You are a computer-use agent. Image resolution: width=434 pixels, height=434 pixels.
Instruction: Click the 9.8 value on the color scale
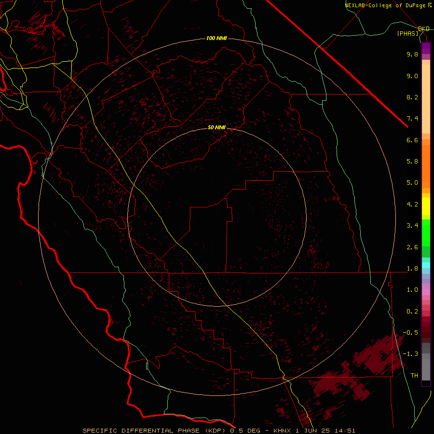click(x=412, y=54)
